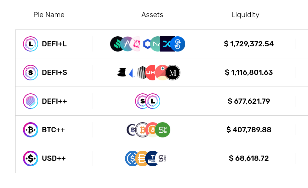Click the USD++ pie logo icon
This screenshot has width=308, height=188.
pos(31,158)
